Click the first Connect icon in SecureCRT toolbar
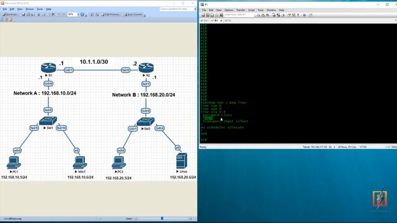 point(203,15)
